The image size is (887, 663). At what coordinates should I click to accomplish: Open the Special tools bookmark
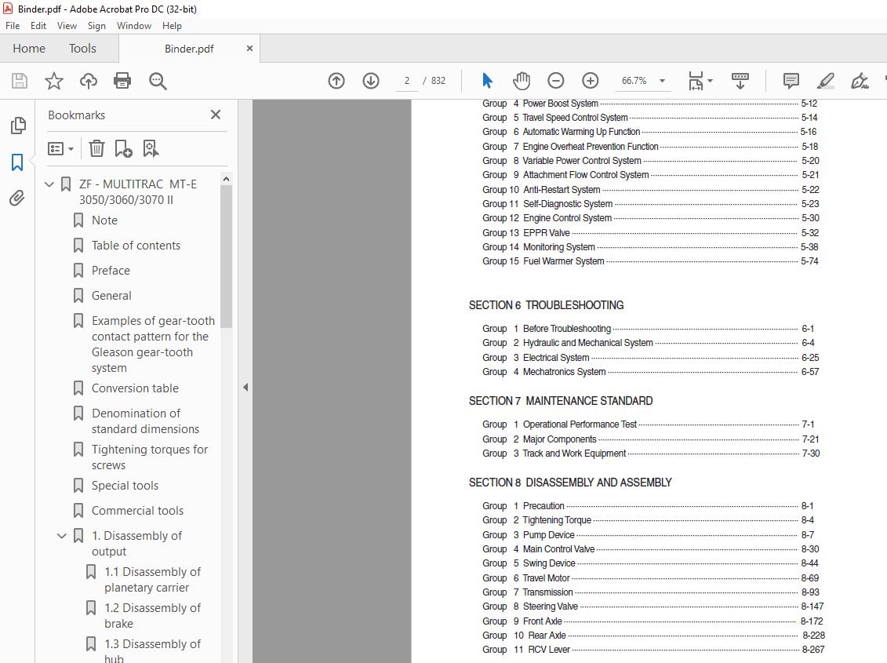[x=125, y=486]
